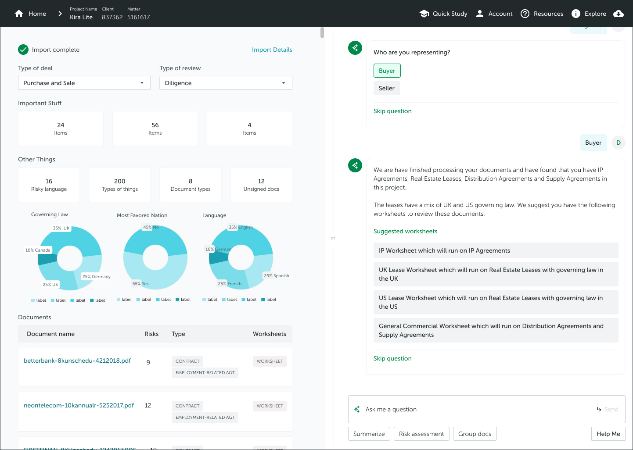This screenshot has width=633, height=450.
Task: Click the assistant sparkle avatar beside processing message
Action: click(x=355, y=165)
